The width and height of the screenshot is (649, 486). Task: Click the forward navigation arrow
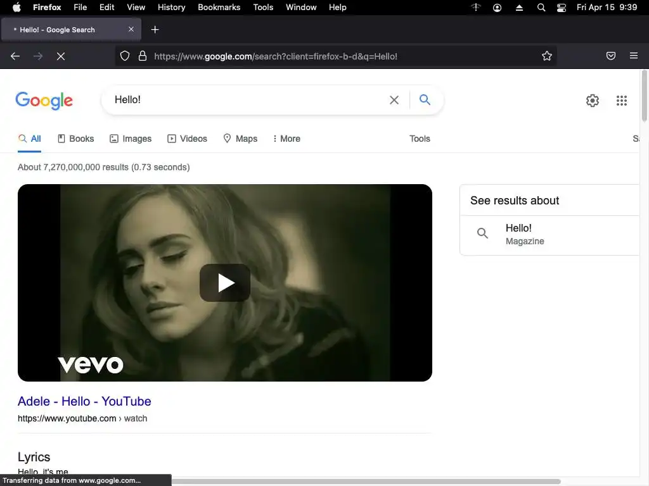38,56
